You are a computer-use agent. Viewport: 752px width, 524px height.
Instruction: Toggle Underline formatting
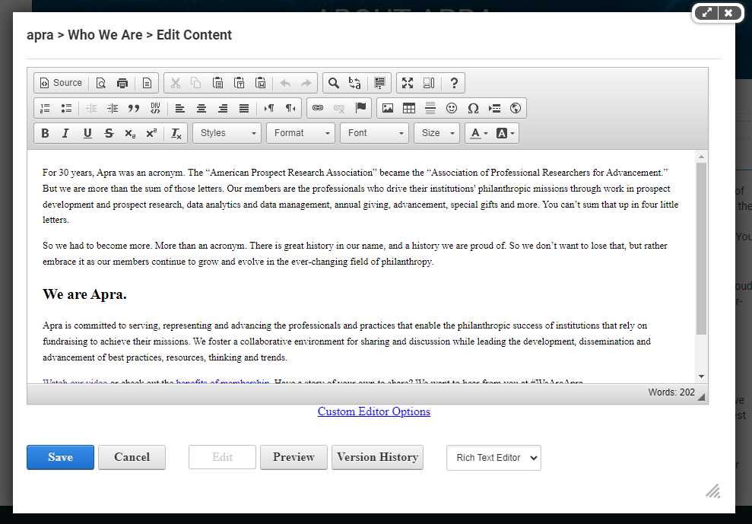coord(87,133)
